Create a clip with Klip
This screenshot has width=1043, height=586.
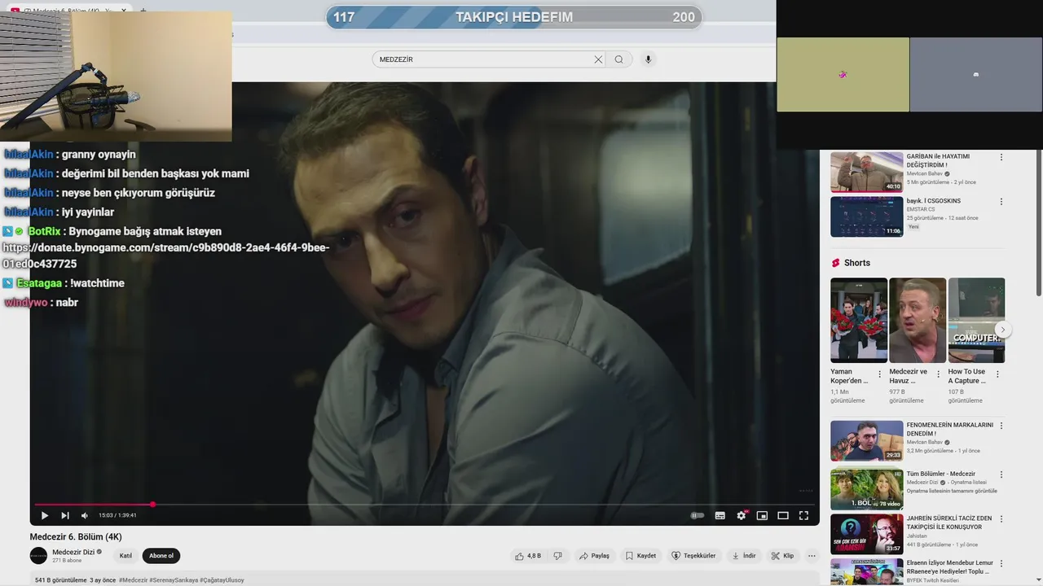point(782,556)
